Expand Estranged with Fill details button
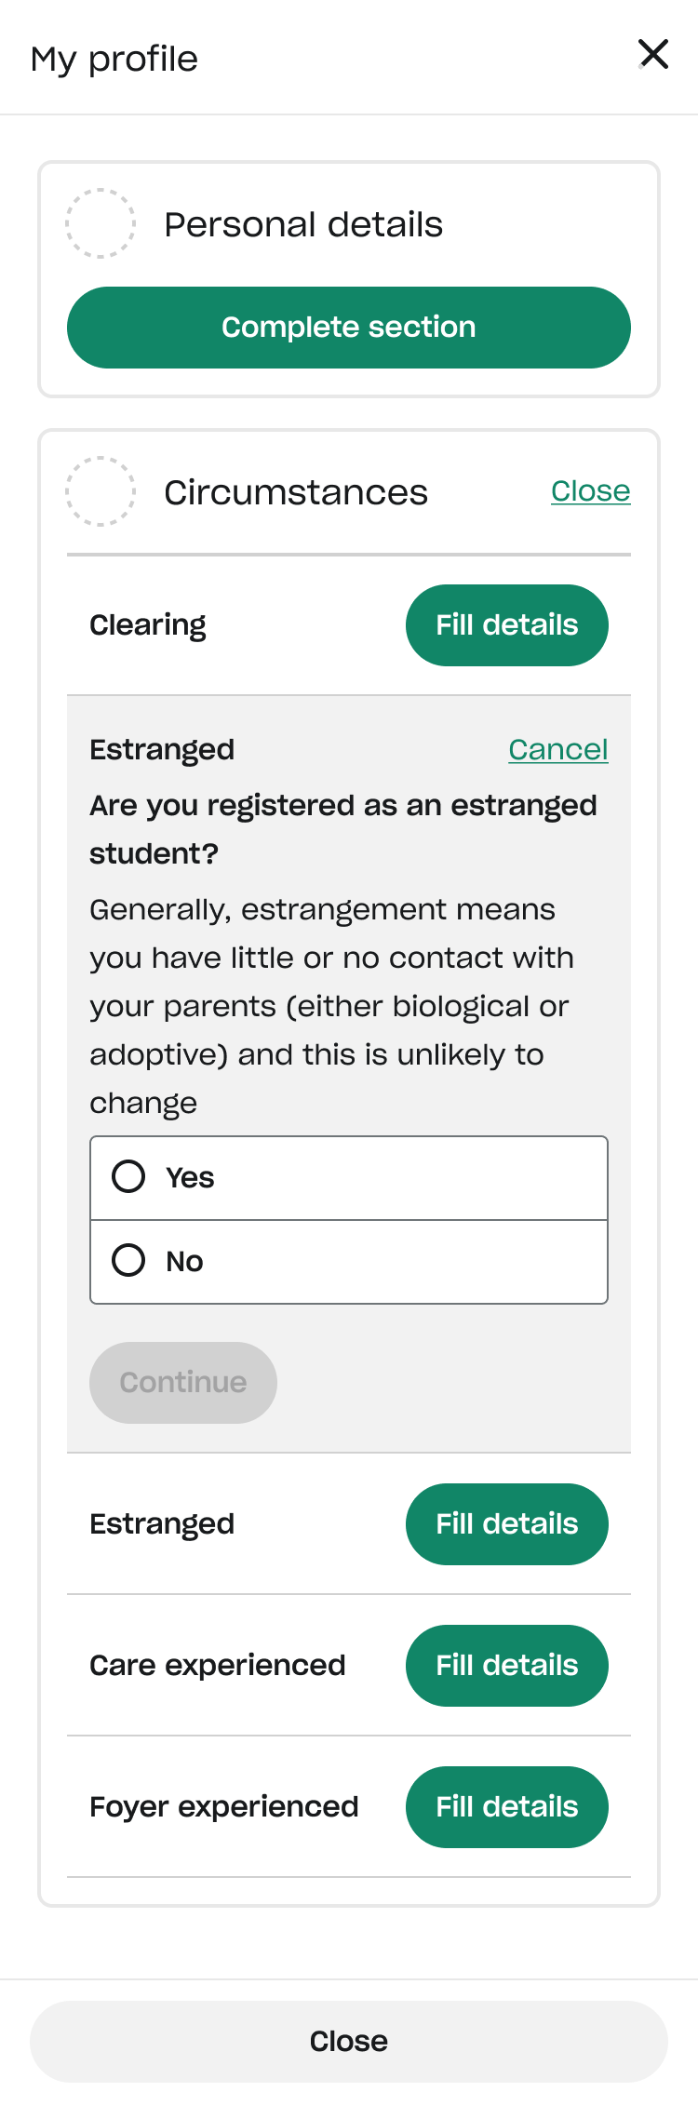 (x=506, y=1523)
